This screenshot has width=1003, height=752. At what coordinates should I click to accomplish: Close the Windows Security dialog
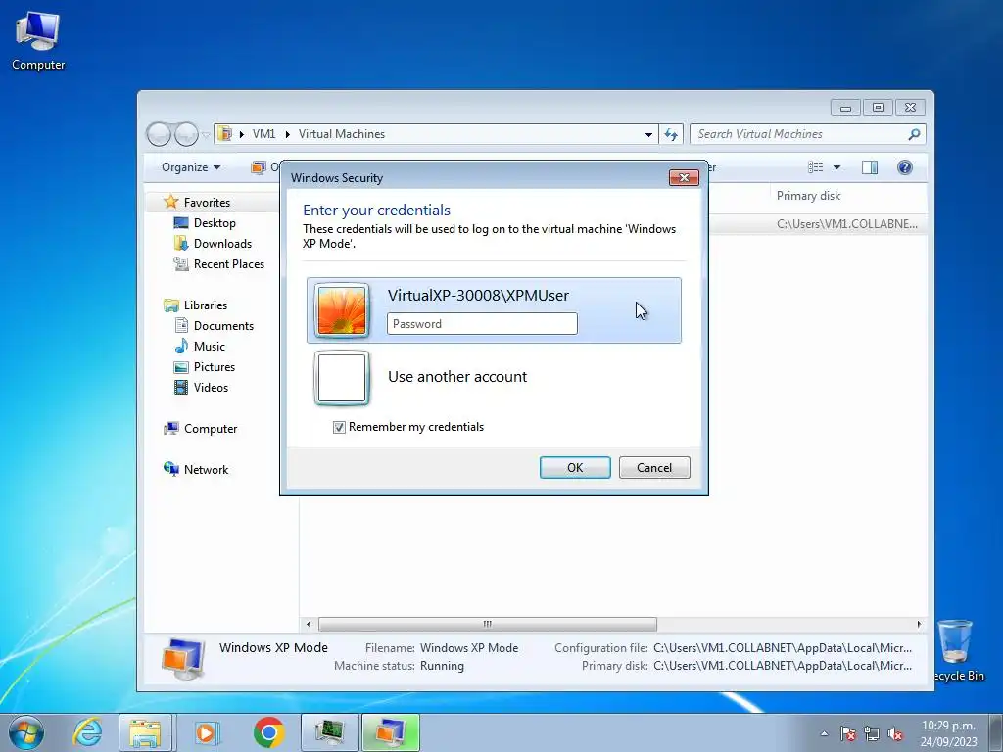click(x=684, y=178)
